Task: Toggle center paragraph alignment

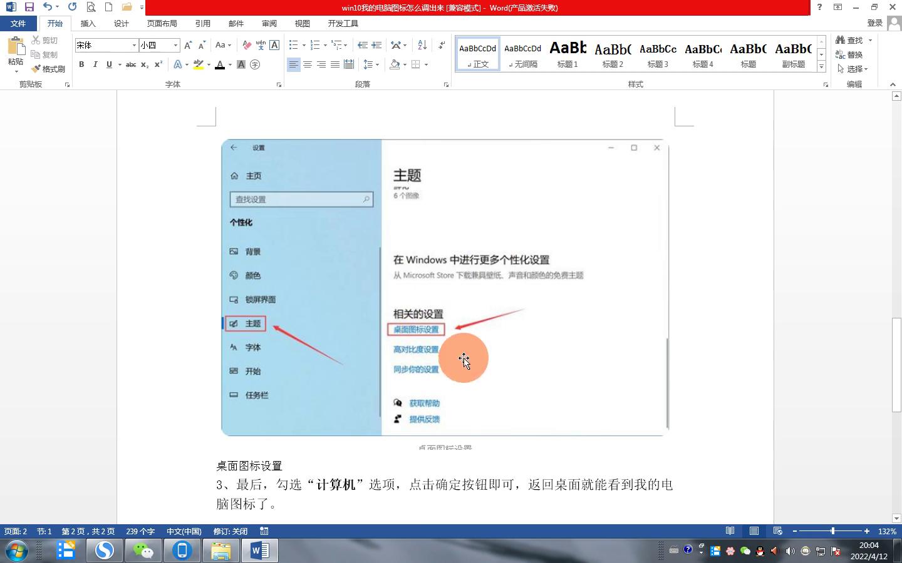Action: click(x=307, y=64)
